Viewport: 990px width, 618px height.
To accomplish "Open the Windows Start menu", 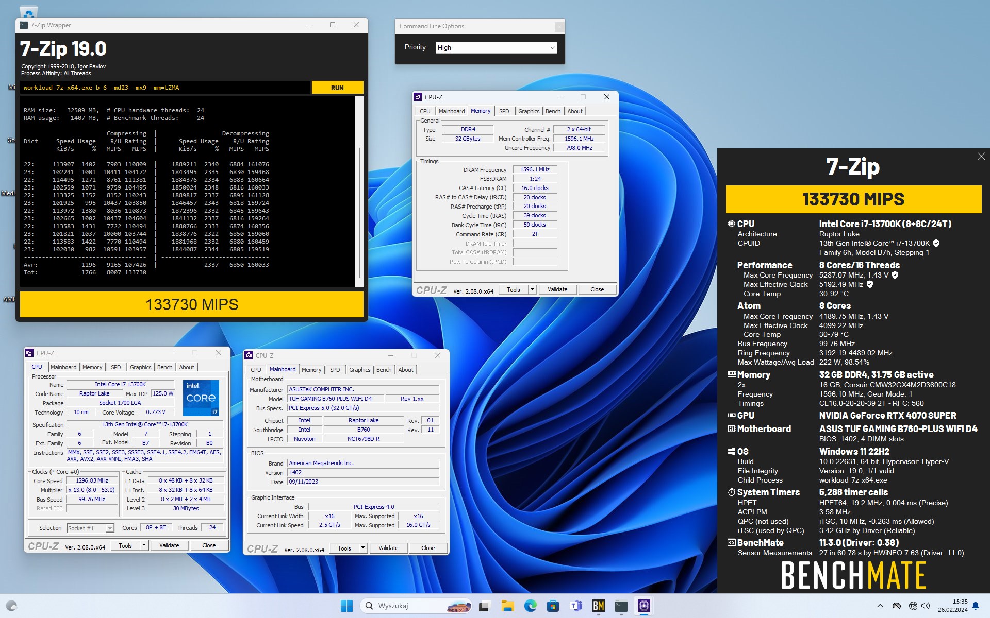I will pyautogui.click(x=346, y=606).
